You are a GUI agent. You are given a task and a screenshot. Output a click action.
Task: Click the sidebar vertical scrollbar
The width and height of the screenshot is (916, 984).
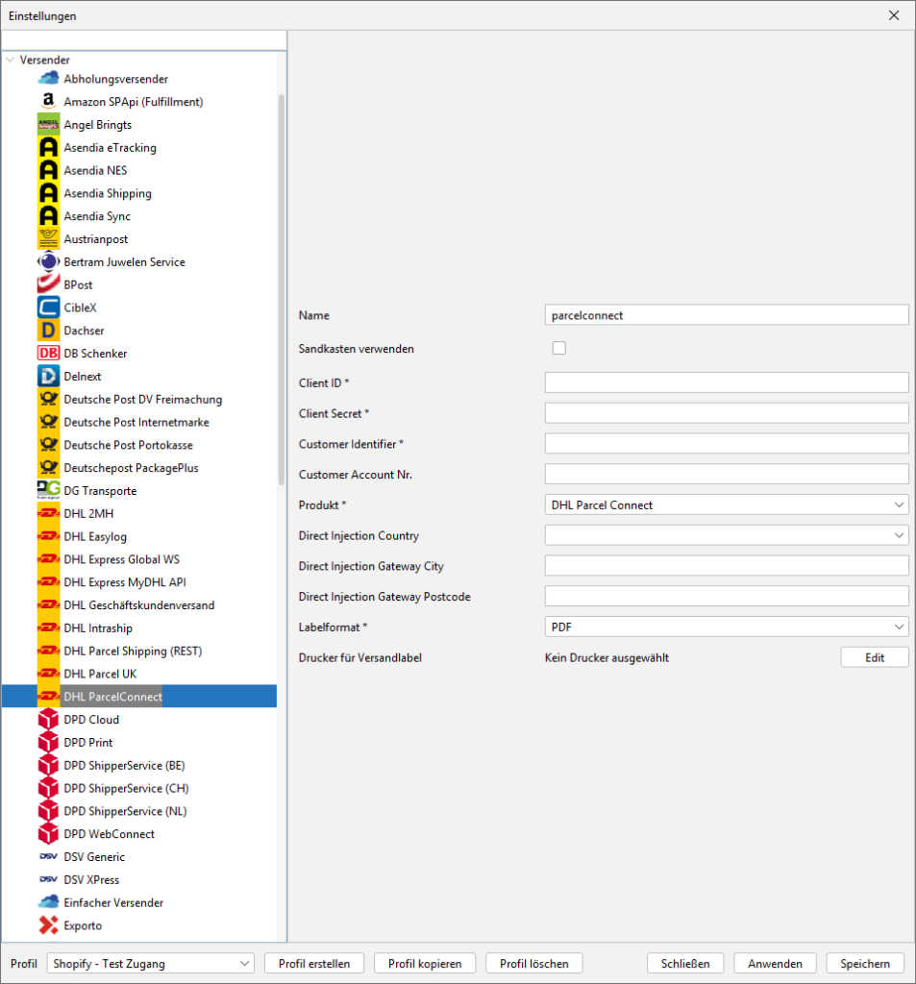(281, 384)
